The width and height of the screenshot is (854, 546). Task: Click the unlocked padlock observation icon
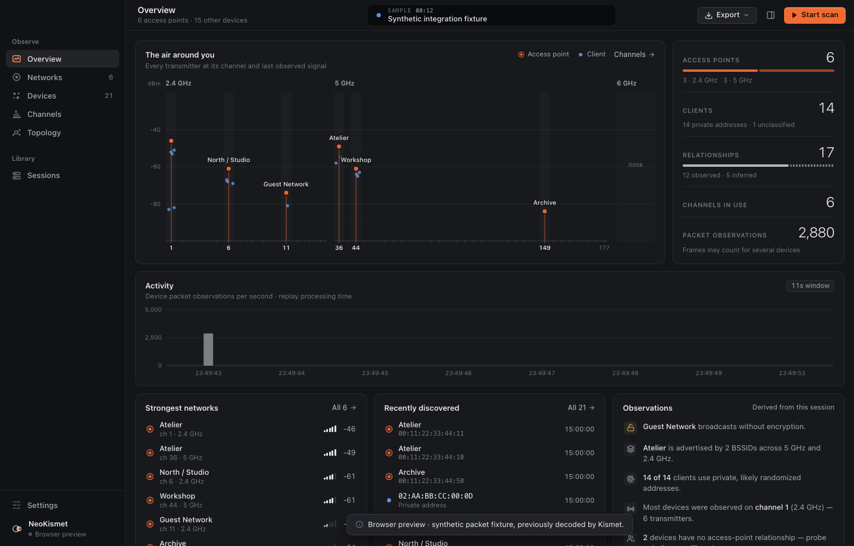pos(630,427)
